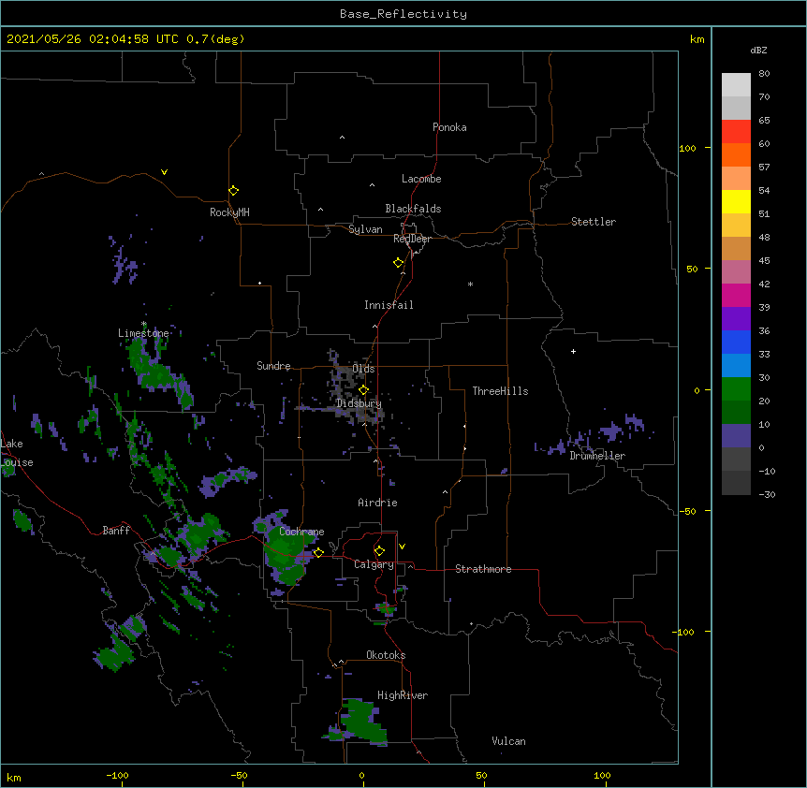Select the Sylvan label
Screen dimensions: 807x788
(365, 229)
